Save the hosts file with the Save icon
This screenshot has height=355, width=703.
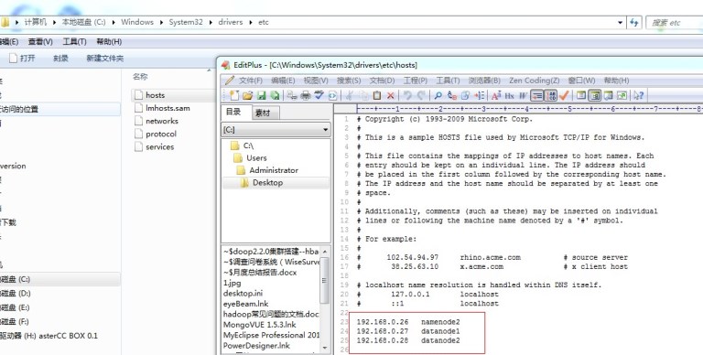pos(262,95)
